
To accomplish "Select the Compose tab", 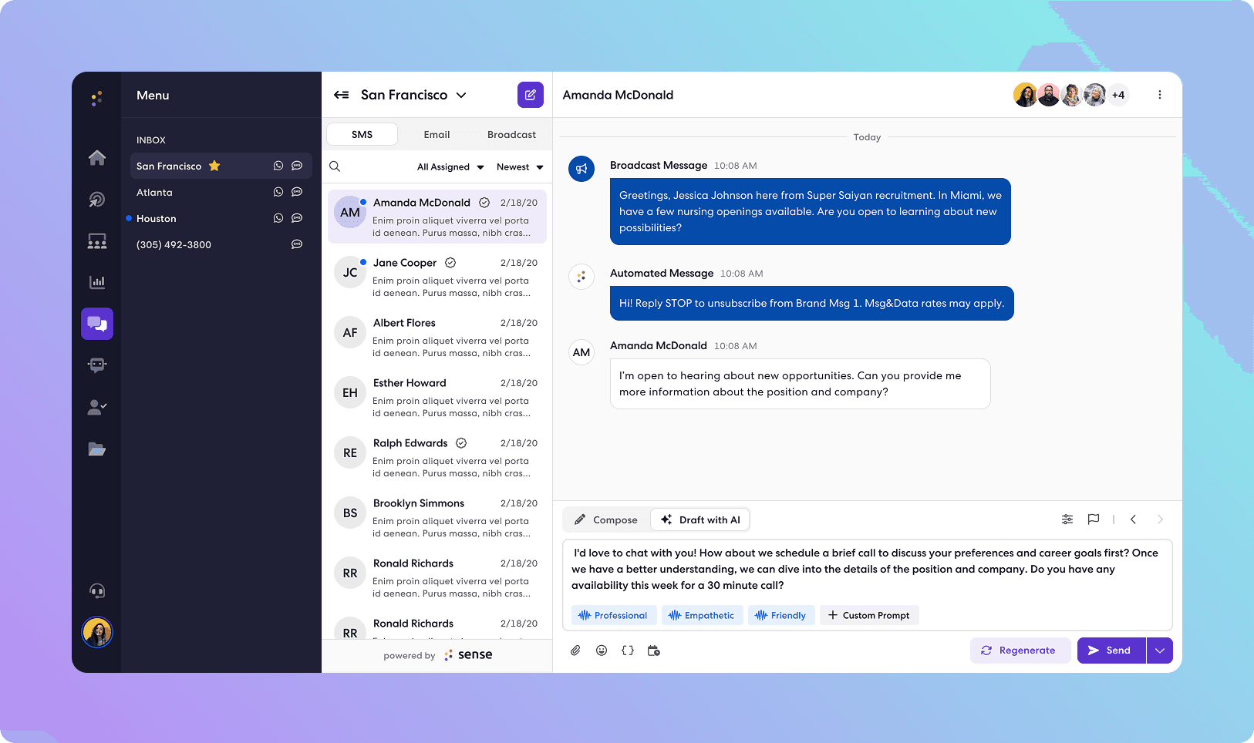I will pyautogui.click(x=606, y=519).
